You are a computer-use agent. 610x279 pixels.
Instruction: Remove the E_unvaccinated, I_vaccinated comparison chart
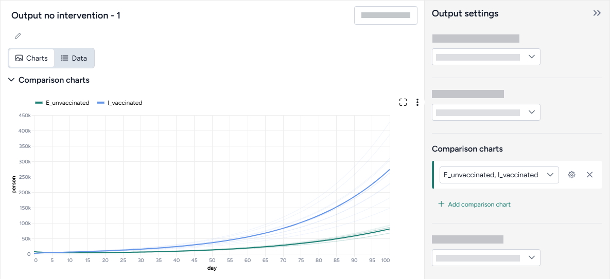(x=590, y=175)
